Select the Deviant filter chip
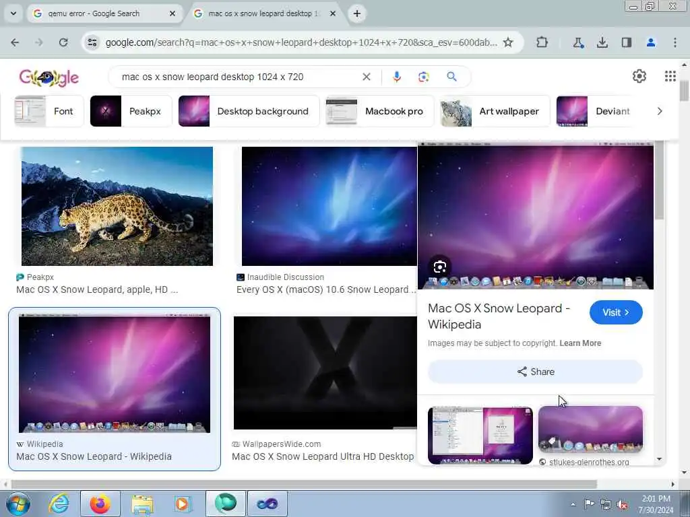This screenshot has height=517, width=690. (596, 111)
